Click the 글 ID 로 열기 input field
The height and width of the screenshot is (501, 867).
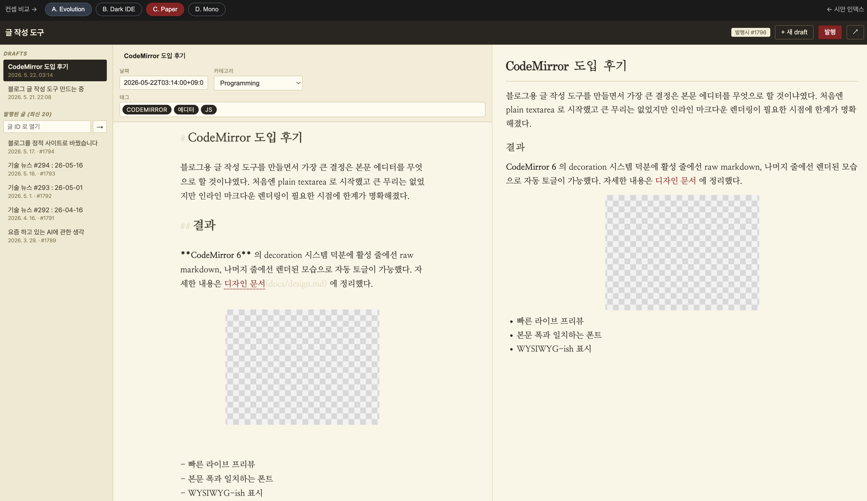47,127
